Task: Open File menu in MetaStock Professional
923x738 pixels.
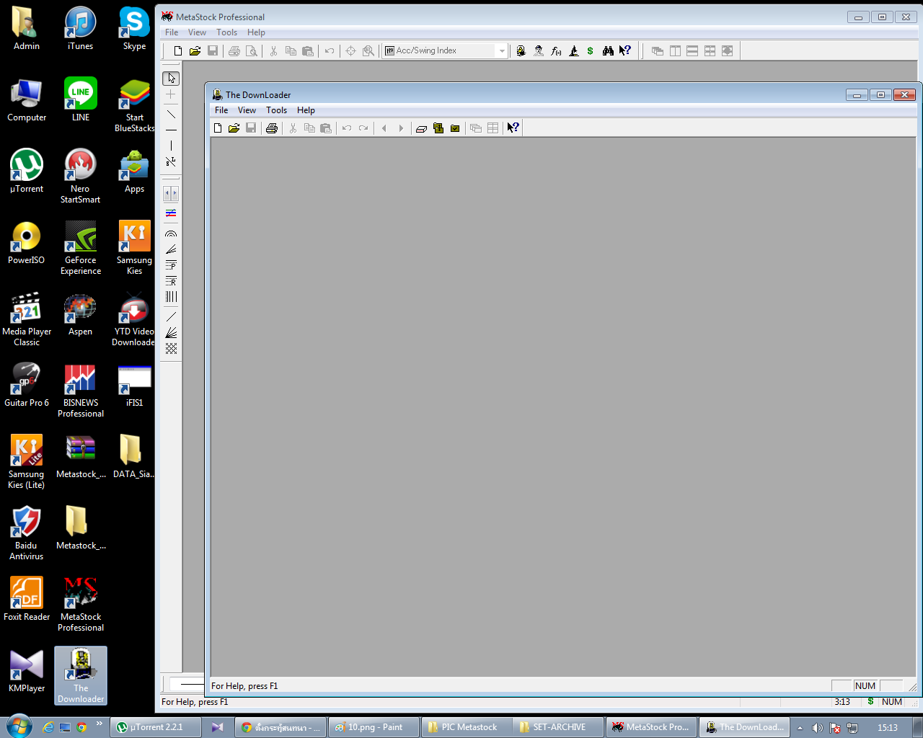Action: [172, 32]
